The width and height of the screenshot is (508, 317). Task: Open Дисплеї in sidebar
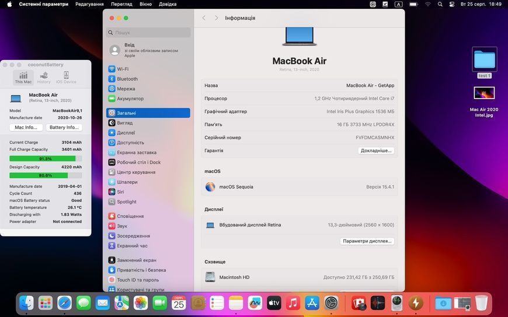point(148,133)
